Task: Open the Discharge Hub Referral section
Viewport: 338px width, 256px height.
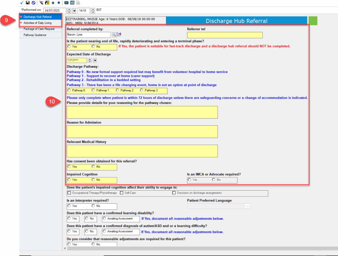Action: pos(41,17)
